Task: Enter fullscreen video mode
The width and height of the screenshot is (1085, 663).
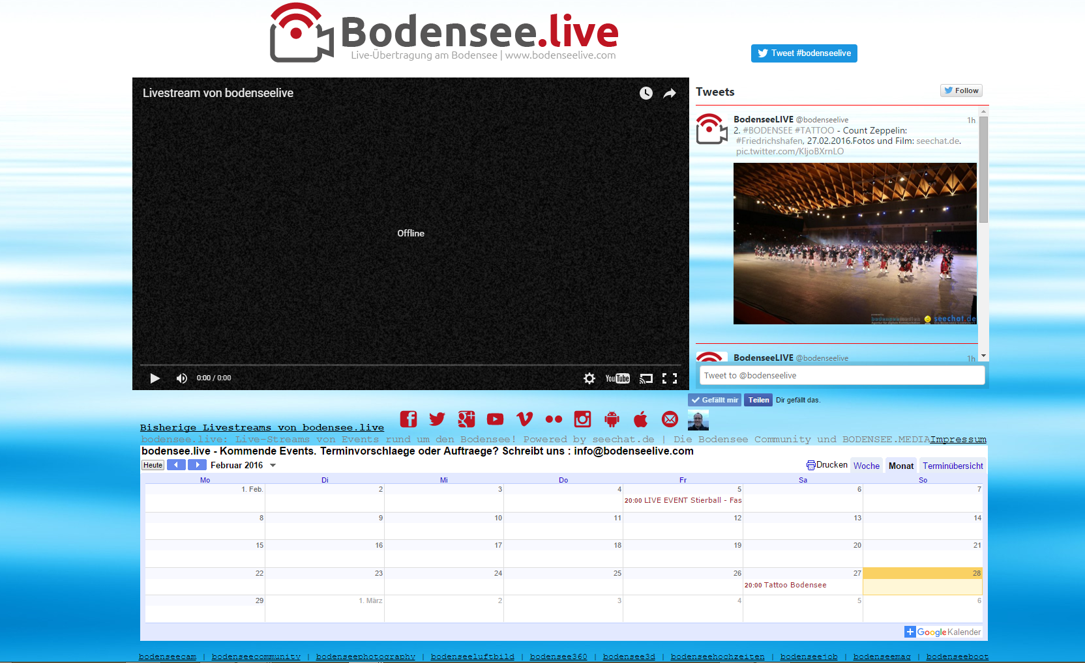Action: coord(670,378)
